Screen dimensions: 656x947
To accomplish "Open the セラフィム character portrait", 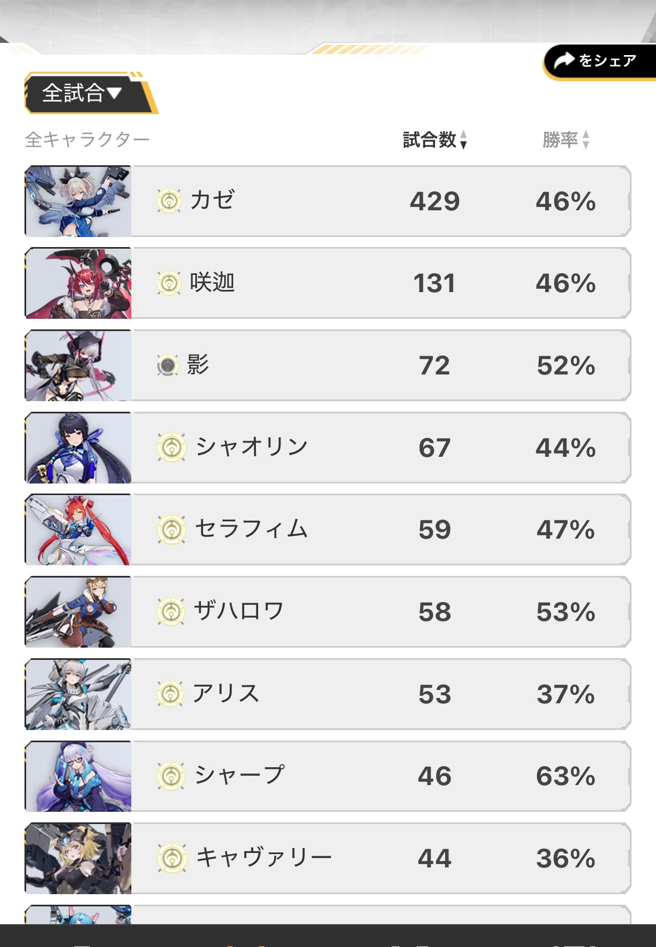I will [x=78, y=530].
